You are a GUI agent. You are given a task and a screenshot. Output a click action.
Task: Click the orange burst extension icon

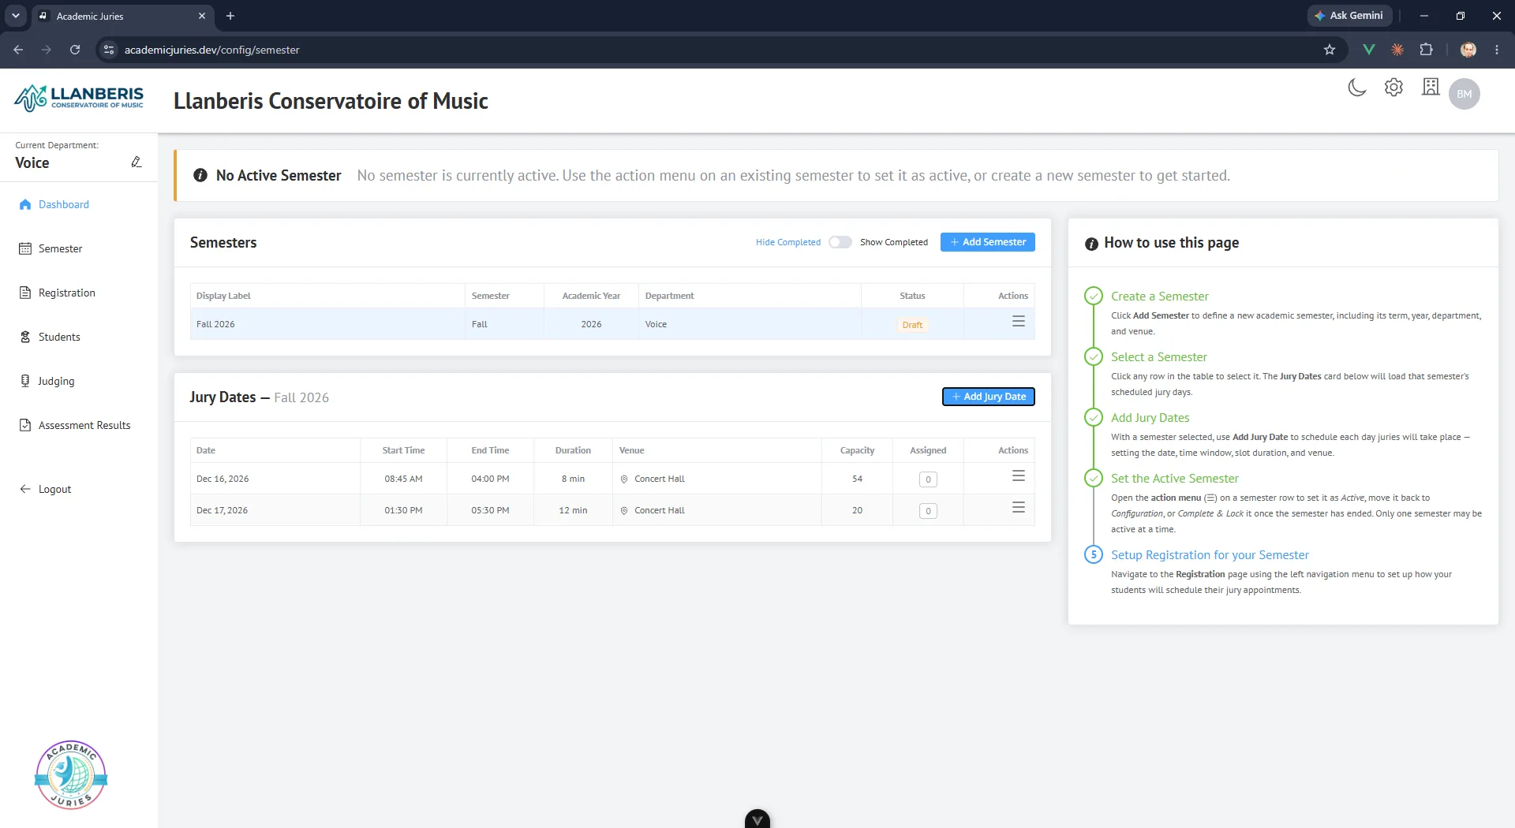(x=1397, y=50)
